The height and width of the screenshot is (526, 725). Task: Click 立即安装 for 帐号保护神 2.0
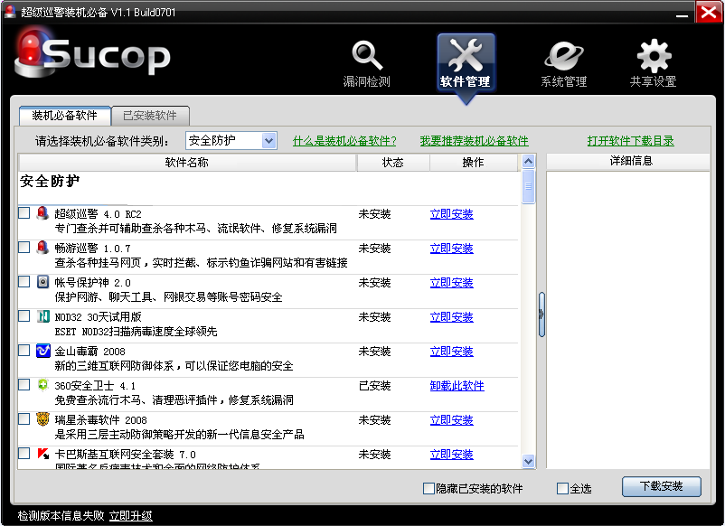452,282
